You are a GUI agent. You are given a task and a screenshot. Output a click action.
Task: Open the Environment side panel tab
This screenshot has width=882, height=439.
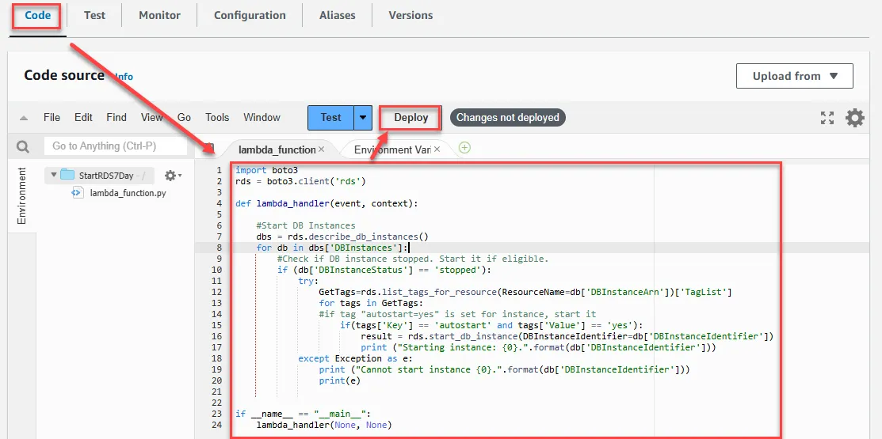click(22, 195)
